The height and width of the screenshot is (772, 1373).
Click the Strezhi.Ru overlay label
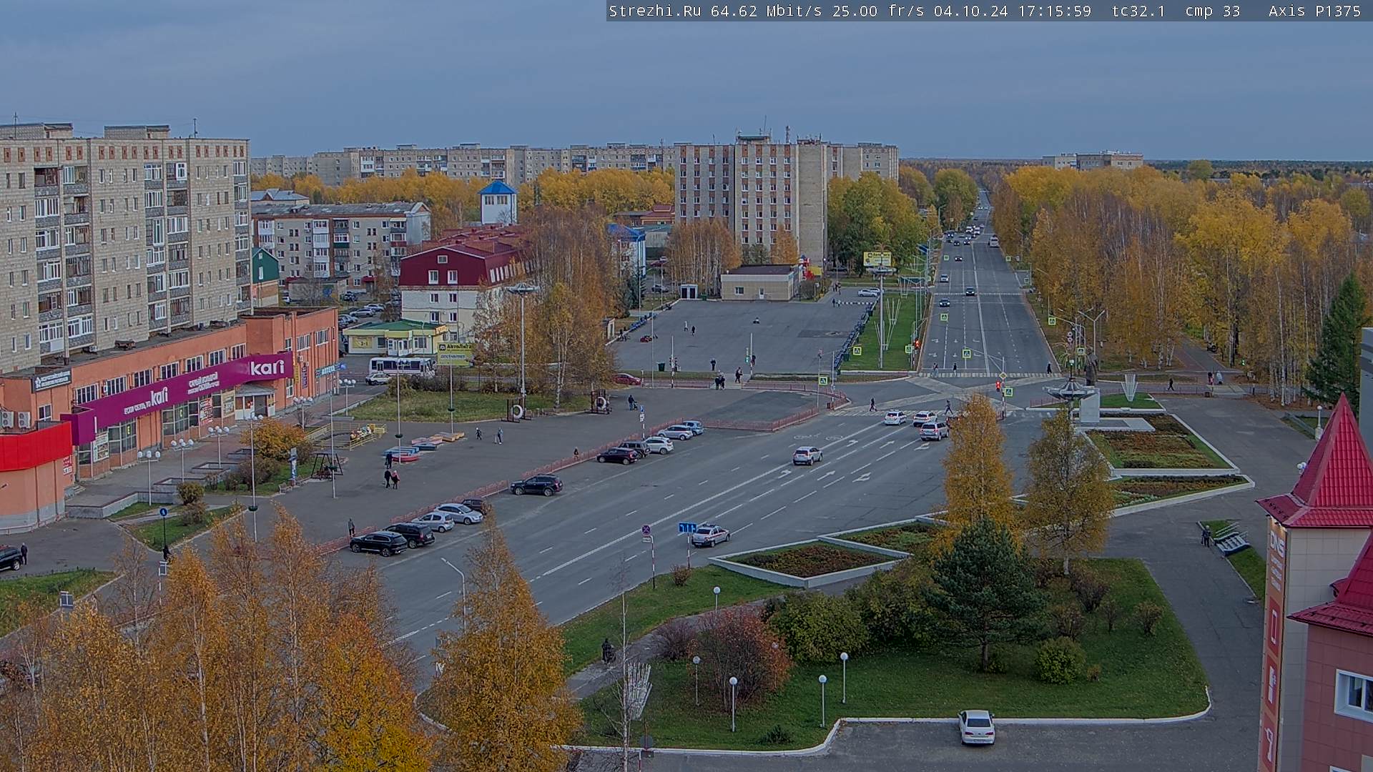654,11
